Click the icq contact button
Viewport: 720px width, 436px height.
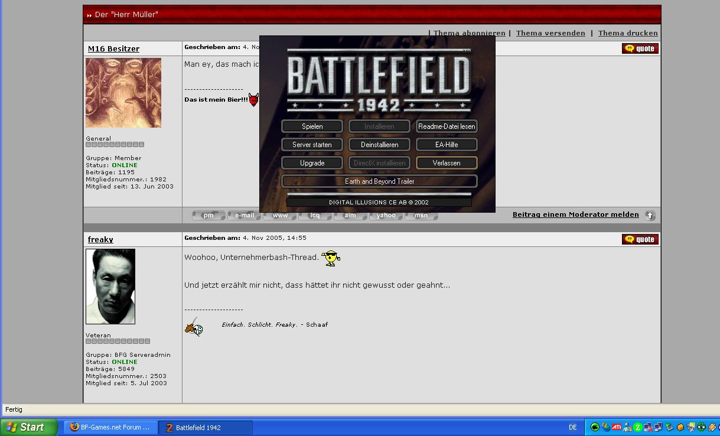(315, 216)
